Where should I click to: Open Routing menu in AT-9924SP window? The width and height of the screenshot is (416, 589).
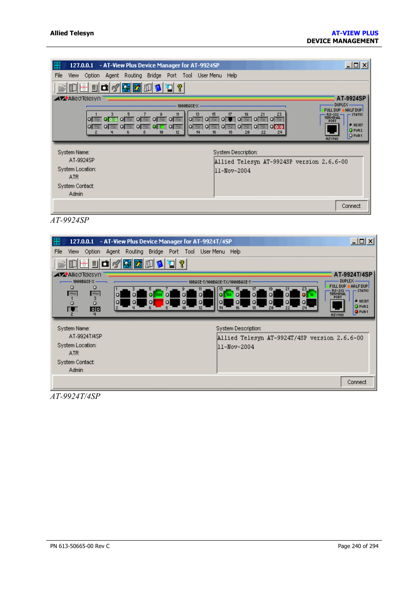coord(133,75)
